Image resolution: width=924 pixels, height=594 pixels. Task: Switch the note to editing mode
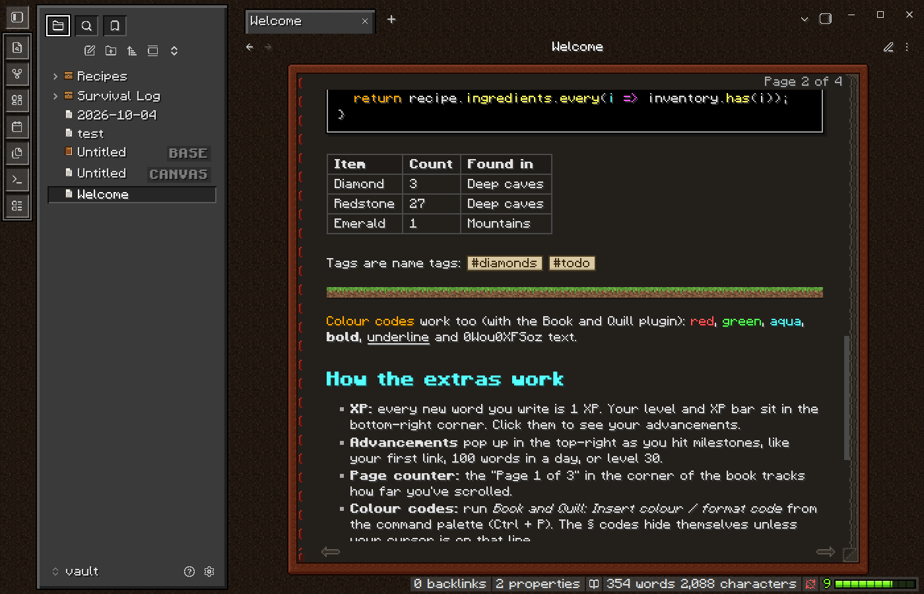click(x=888, y=47)
